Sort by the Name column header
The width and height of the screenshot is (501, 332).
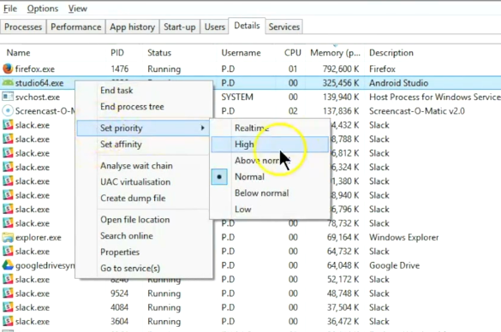pos(18,53)
